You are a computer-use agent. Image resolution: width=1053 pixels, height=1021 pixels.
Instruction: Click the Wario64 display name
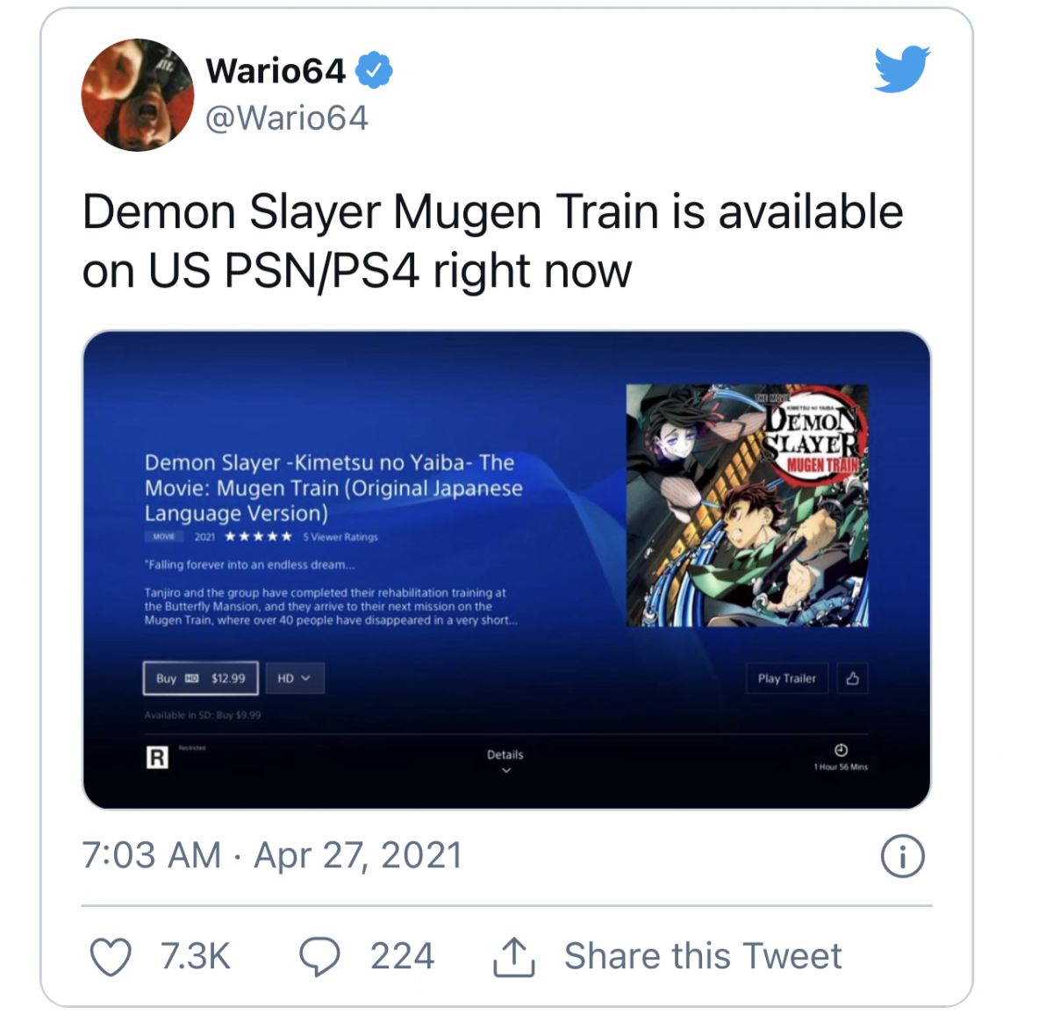(276, 71)
